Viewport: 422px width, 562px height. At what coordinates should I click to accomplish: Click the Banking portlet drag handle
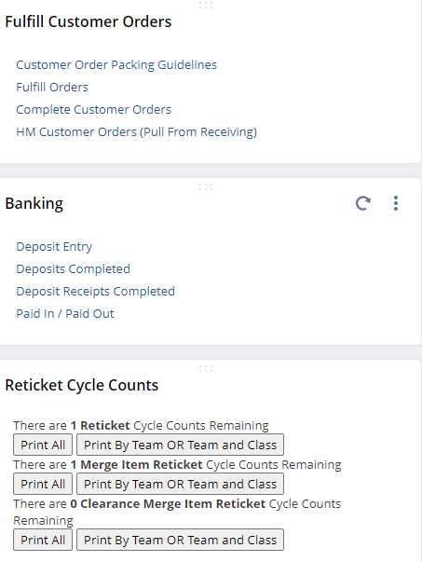[x=206, y=186]
